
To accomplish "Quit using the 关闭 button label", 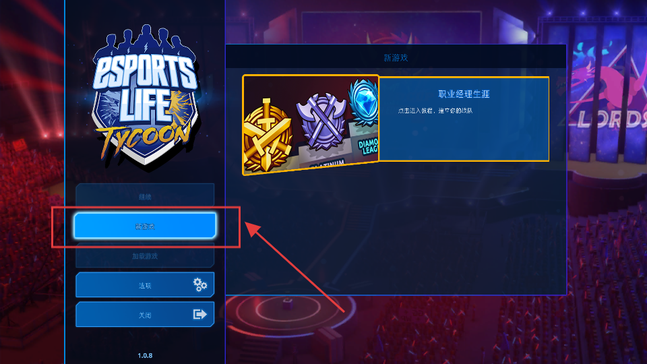I will coord(145,315).
